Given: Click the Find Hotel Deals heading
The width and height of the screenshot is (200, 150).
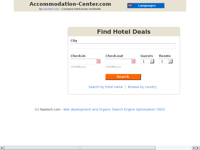Looking at the screenshot, I should point(124,32).
